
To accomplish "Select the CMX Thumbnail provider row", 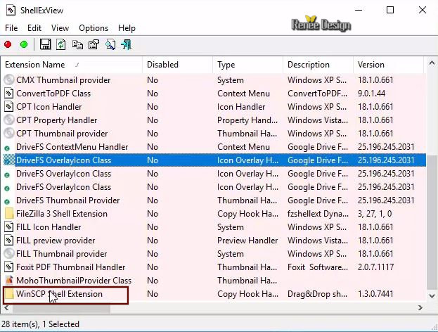I will coord(214,80).
